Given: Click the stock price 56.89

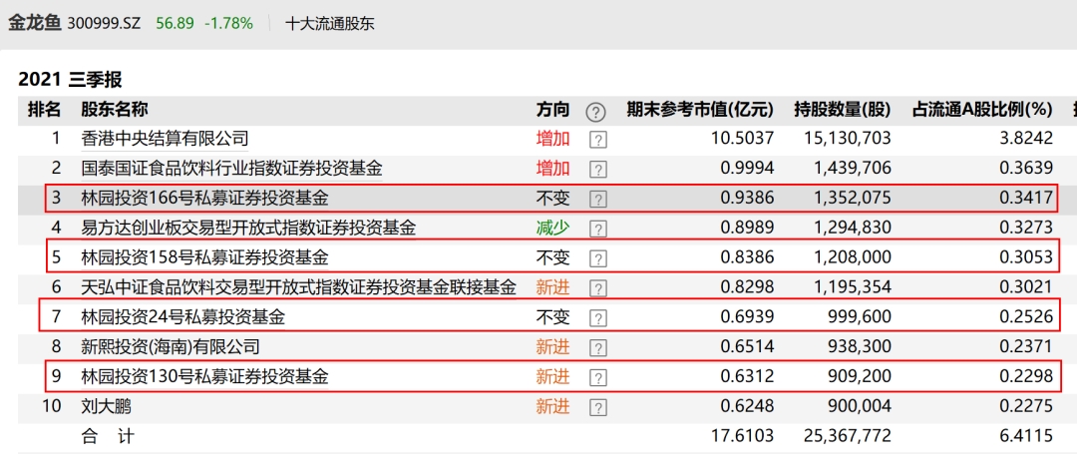Looking at the screenshot, I should pyautogui.click(x=175, y=23).
